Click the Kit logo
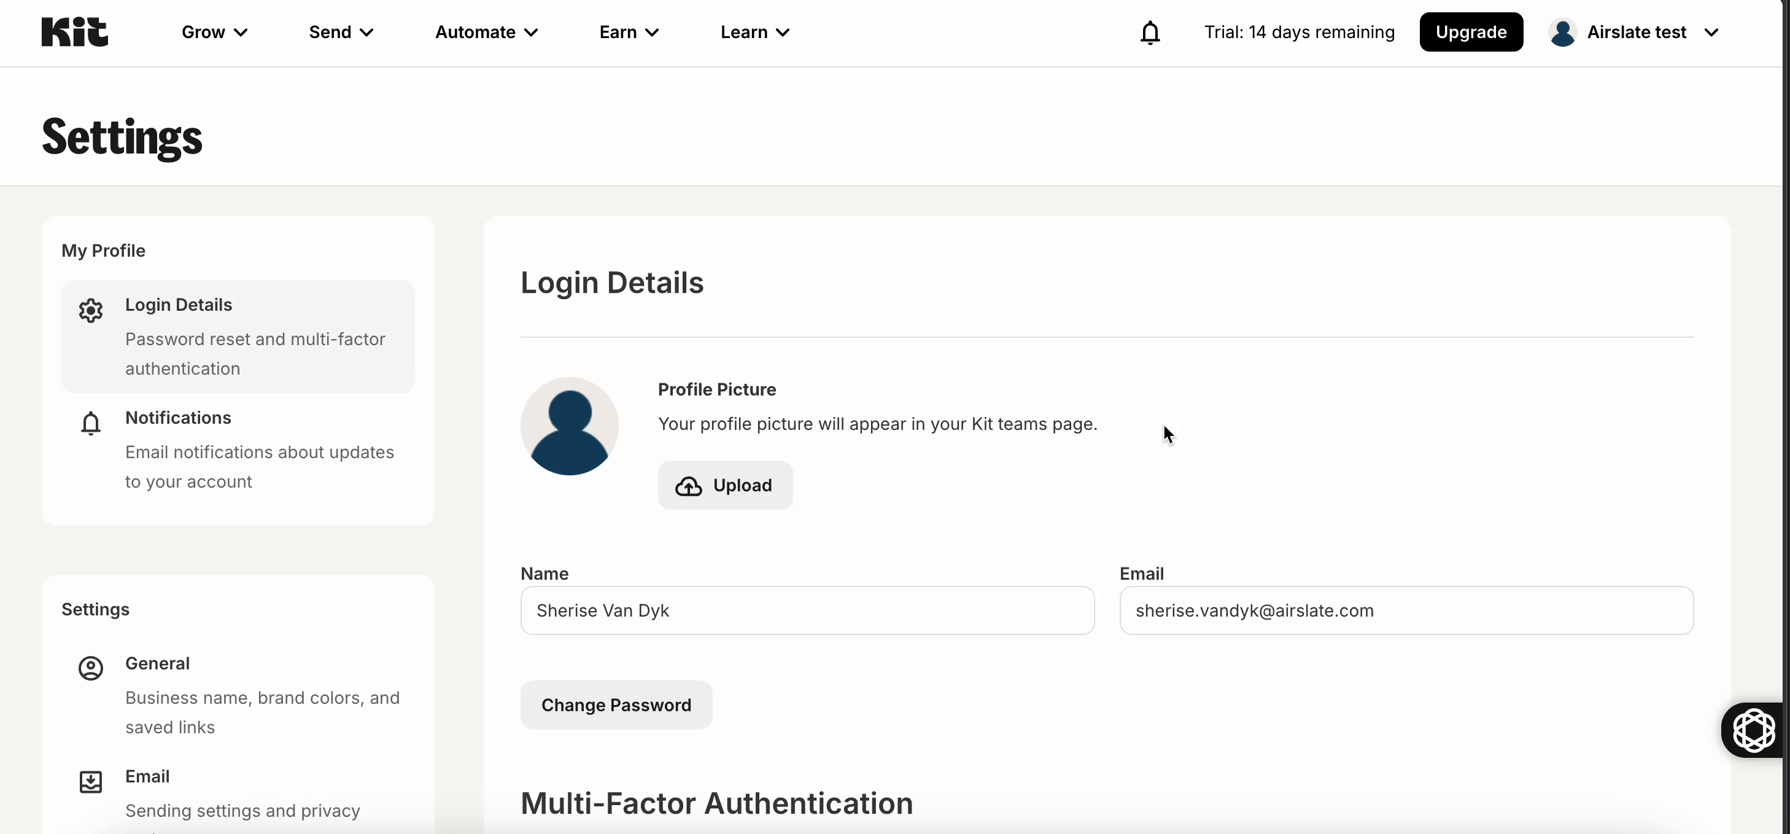The width and height of the screenshot is (1790, 834). 74,32
